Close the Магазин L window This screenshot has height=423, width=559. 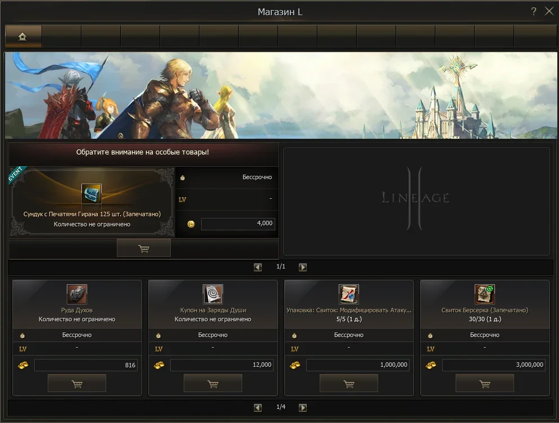pyautogui.click(x=549, y=11)
